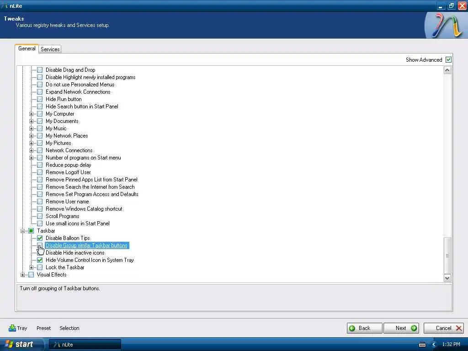Viewport: 468px width, 351px height.
Task: Select the General tab
Action: pos(27,48)
